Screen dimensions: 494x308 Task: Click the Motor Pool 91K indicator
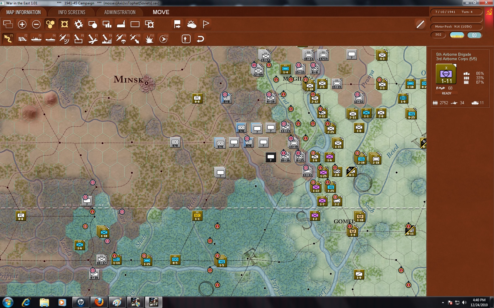456,27
